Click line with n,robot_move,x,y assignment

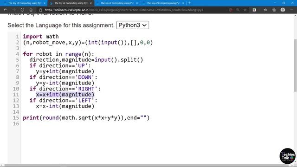pos(88,42)
